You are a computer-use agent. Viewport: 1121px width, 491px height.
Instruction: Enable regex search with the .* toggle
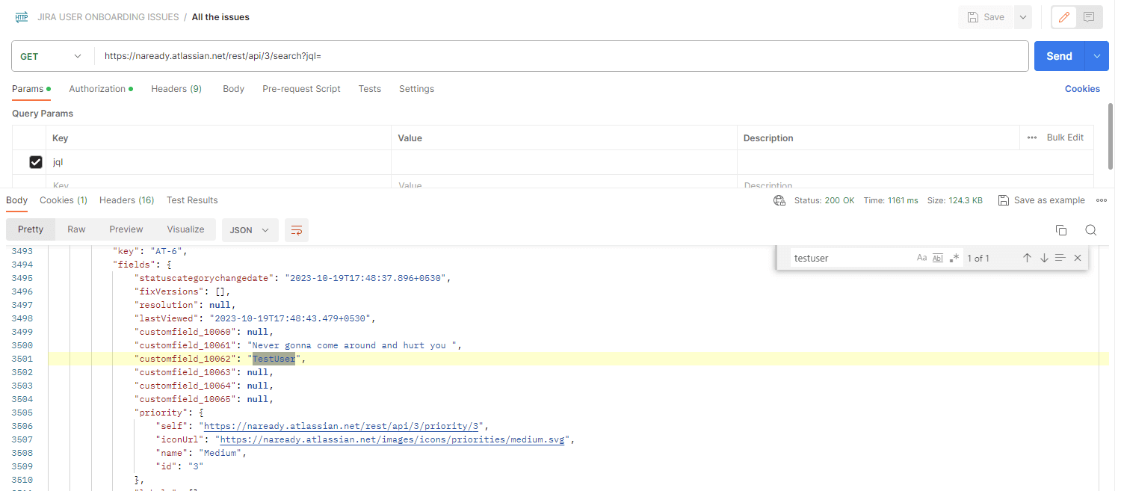click(x=954, y=257)
